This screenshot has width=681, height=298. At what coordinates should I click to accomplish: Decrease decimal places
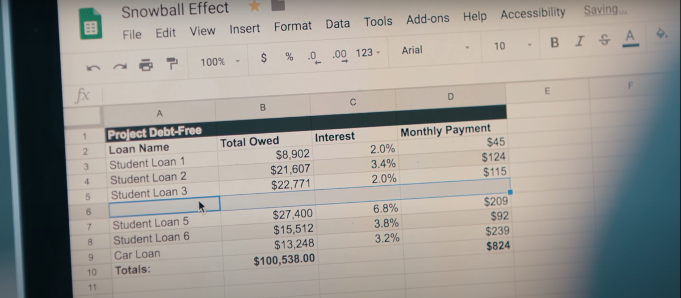coord(314,56)
